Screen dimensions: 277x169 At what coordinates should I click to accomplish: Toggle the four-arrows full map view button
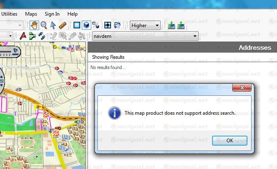(x=108, y=25)
